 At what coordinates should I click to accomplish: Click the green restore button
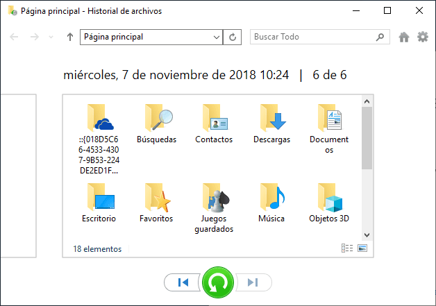click(218, 282)
